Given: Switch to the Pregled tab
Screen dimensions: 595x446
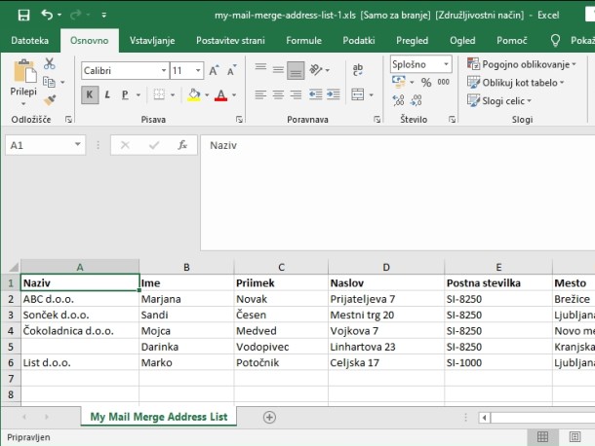Looking at the screenshot, I should click(412, 41).
